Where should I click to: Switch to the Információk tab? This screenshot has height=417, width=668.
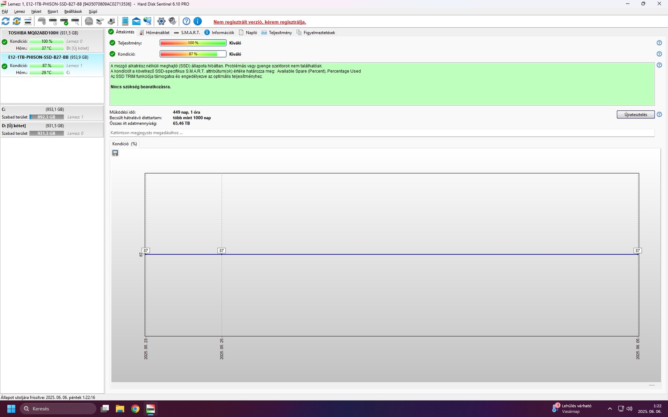click(219, 32)
